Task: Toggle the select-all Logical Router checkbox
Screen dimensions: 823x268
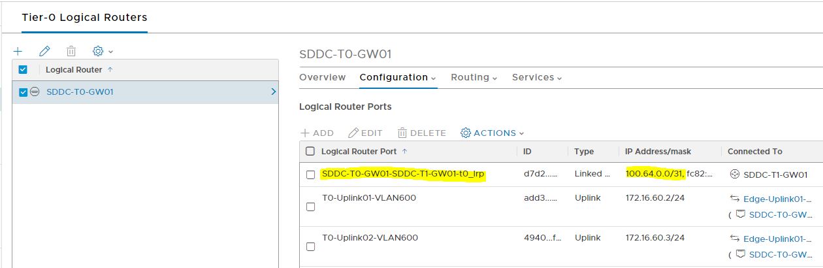Action: click(x=23, y=70)
